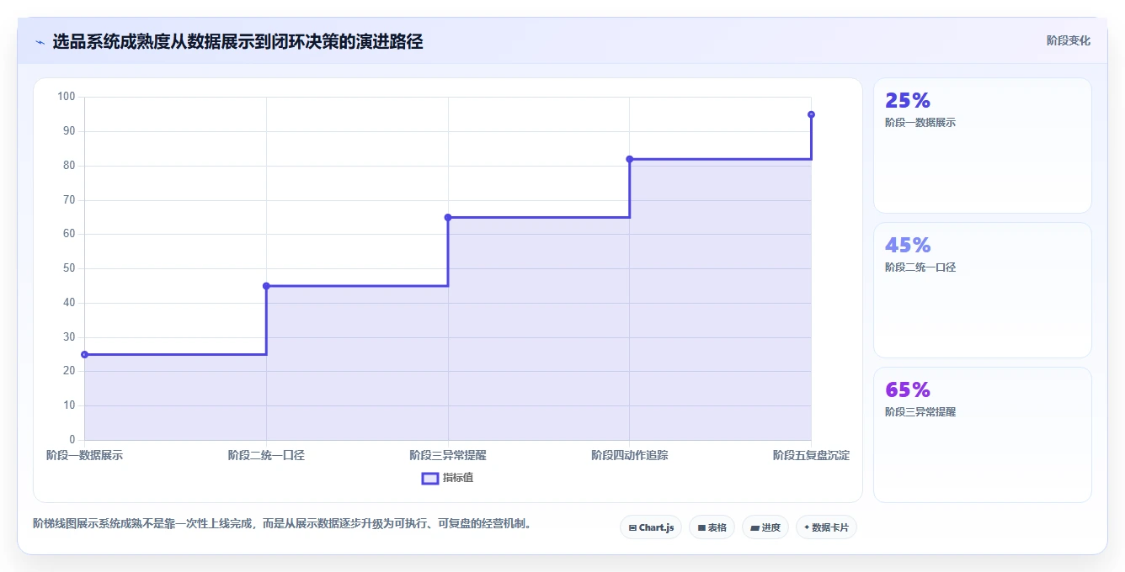Image resolution: width=1125 pixels, height=572 pixels.
Task: Click the x-axis label 阶段一数据展示
Action: coord(84,455)
